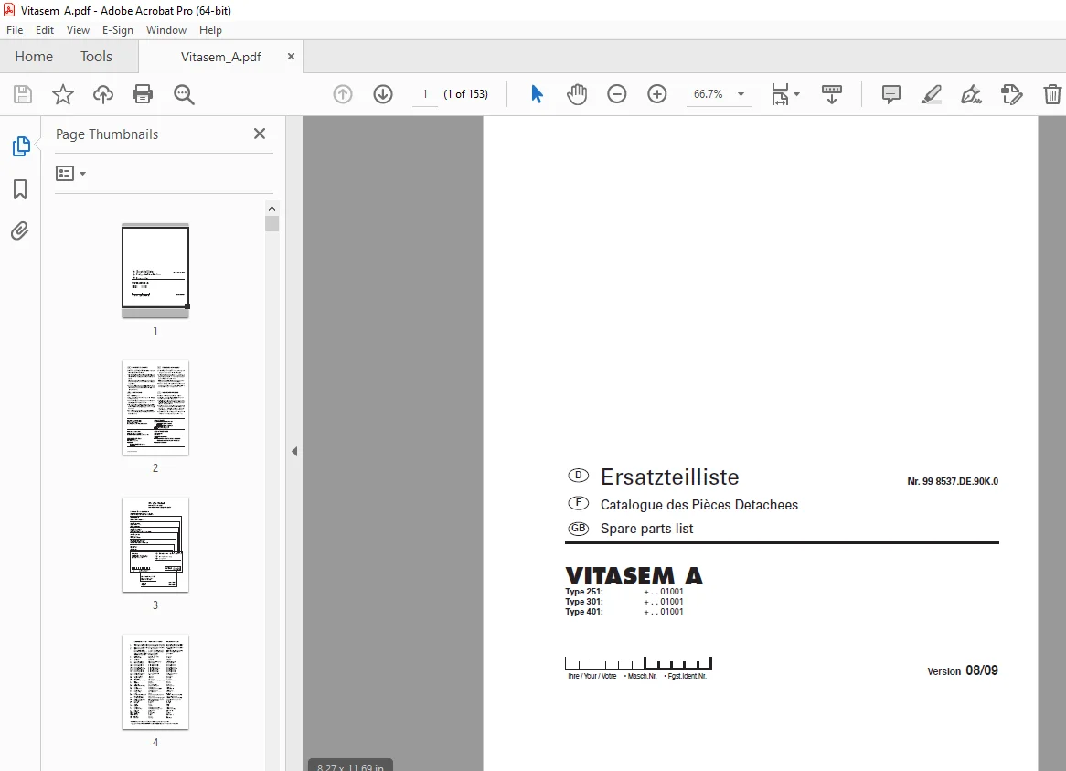Close the Page Thumbnails panel

pyautogui.click(x=259, y=134)
